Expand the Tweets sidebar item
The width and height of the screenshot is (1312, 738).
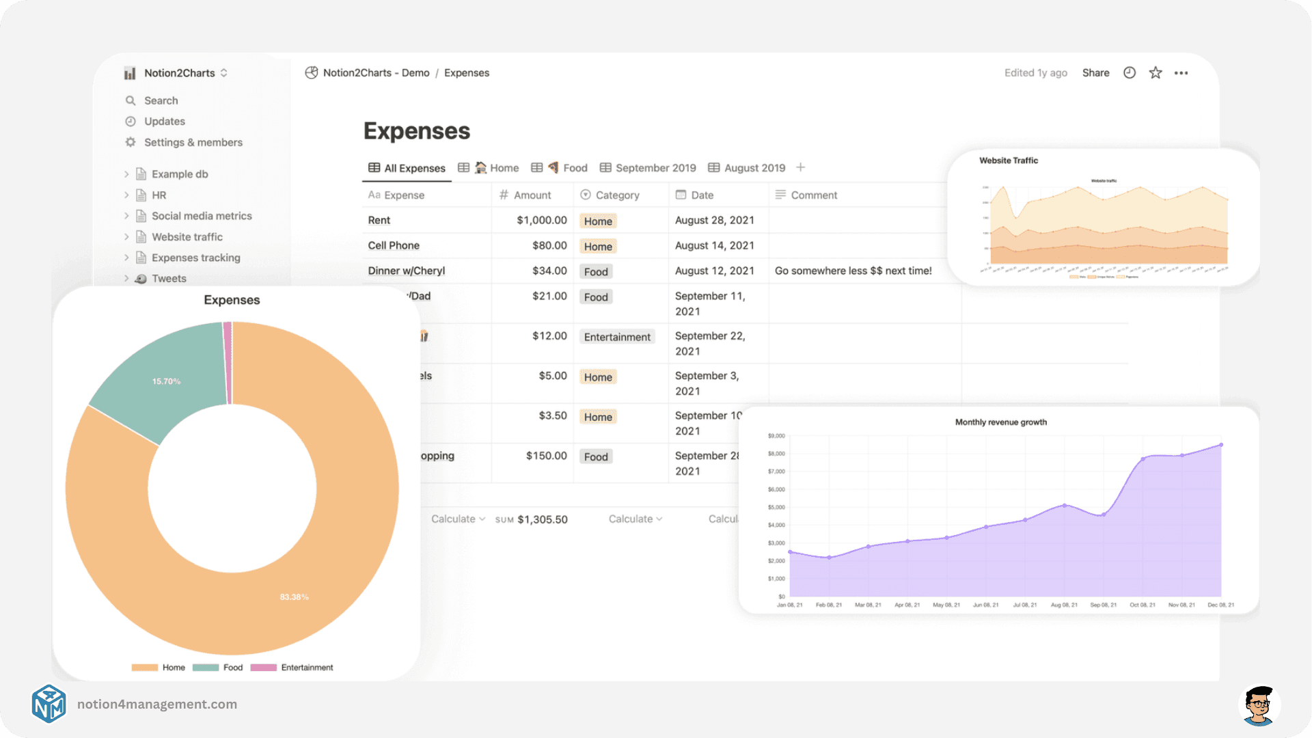[x=126, y=278]
